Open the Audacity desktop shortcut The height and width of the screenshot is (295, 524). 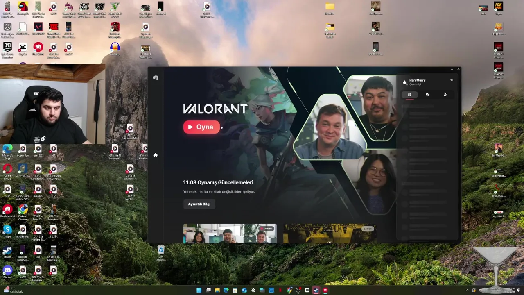coord(115,50)
